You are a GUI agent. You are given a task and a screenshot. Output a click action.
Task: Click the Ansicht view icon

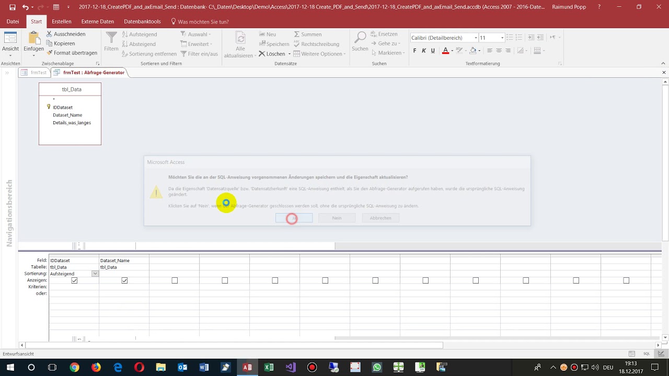pos(10,39)
